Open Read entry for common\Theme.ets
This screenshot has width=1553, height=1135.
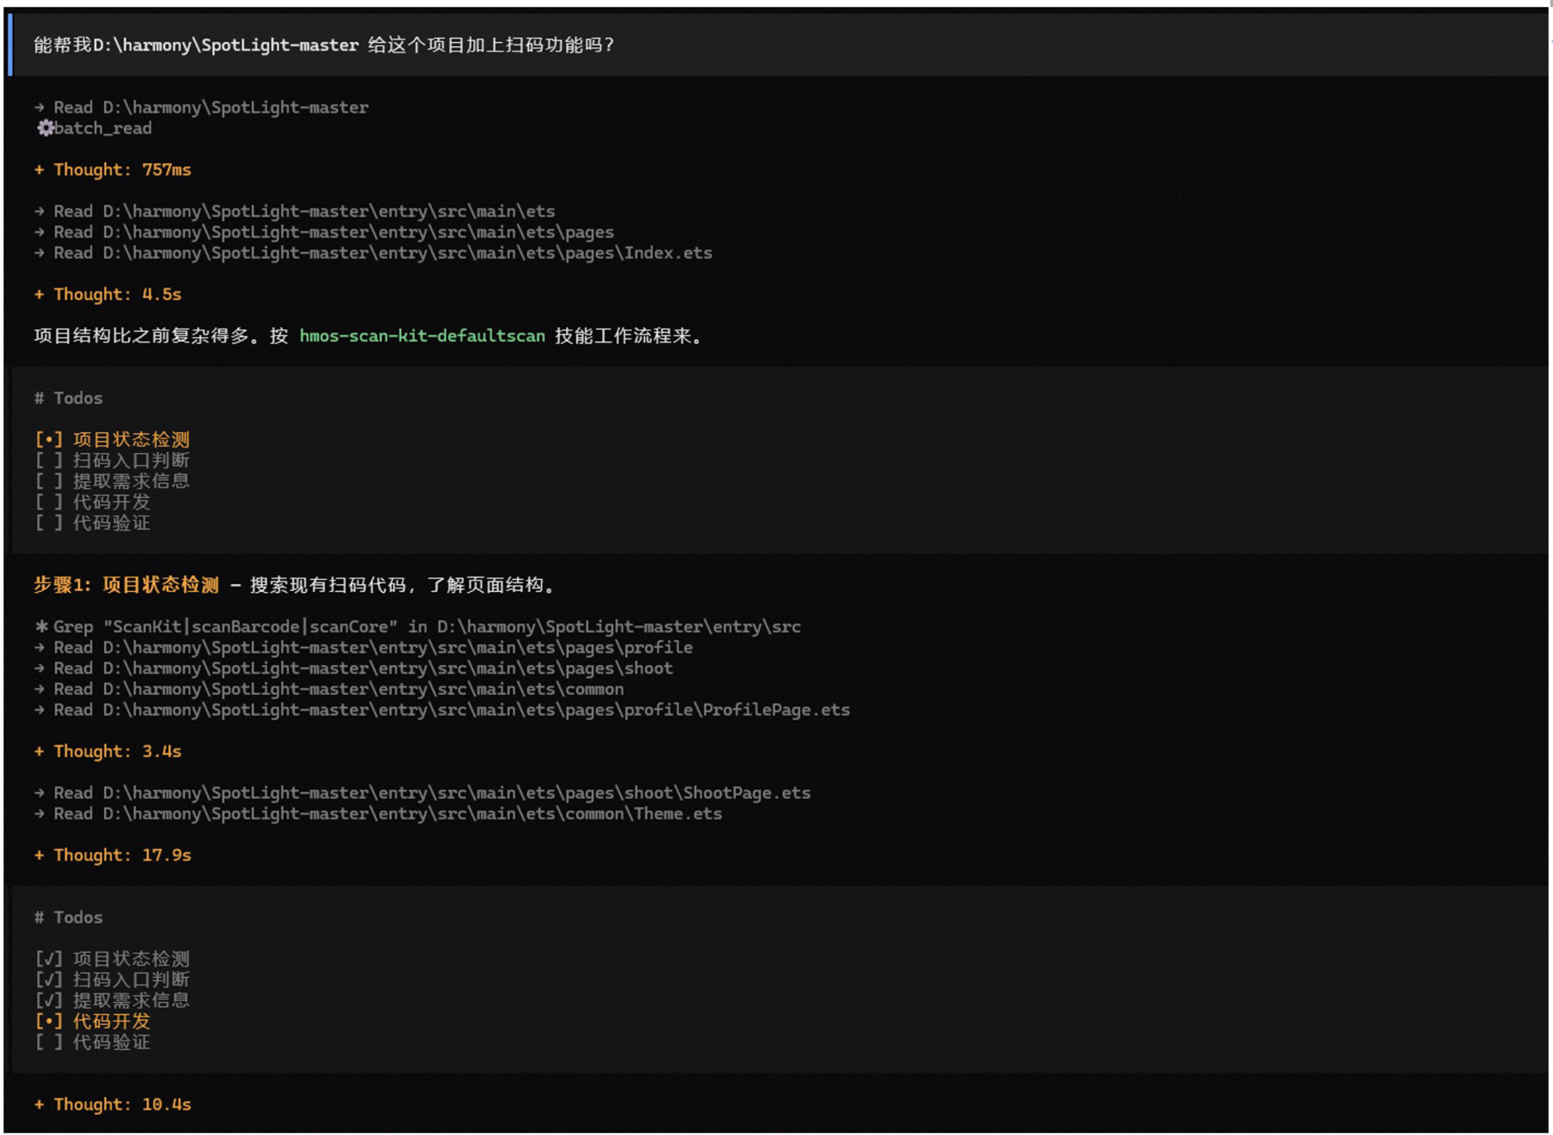378,814
